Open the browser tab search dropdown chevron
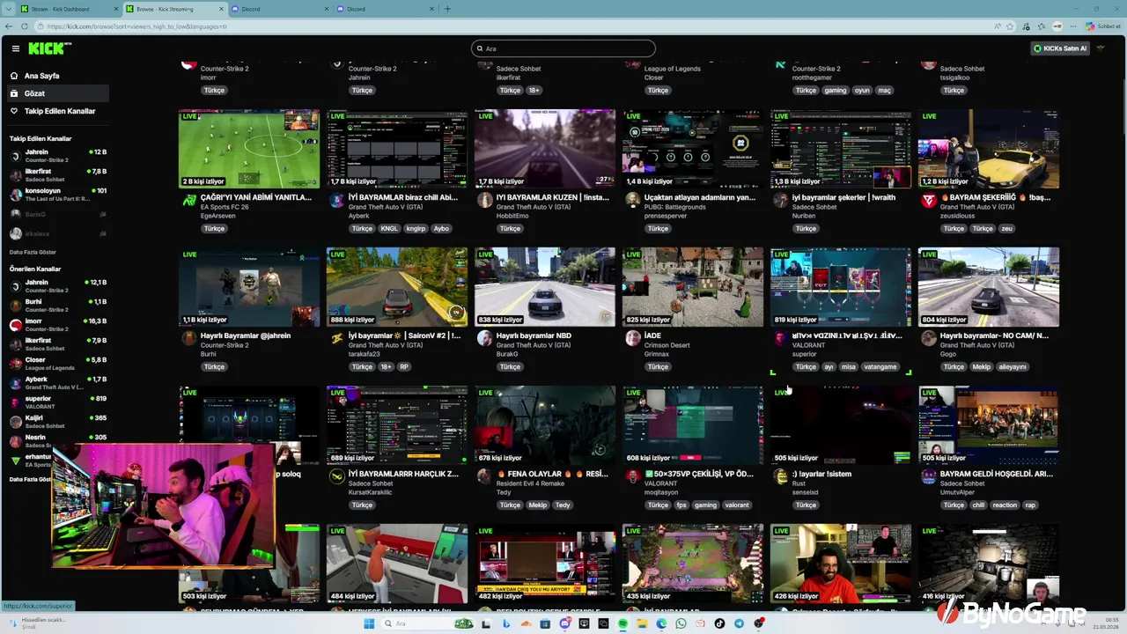Viewport: 1127px width, 634px height. coord(8,9)
